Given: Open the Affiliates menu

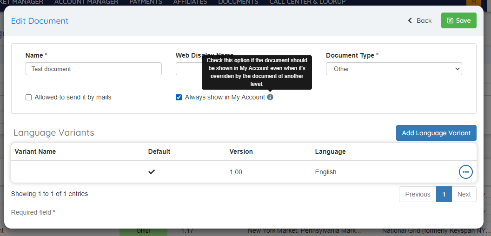Looking at the screenshot, I should [x=190, y=2].
